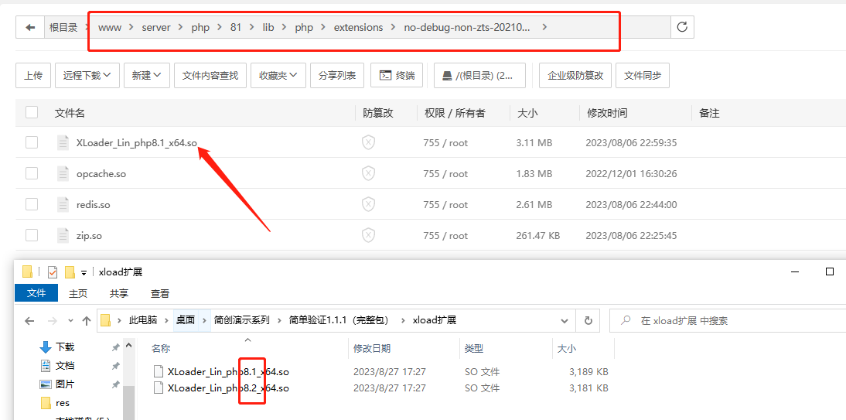Click the file icon of opcache.so
The image size is (846, 420).
63,174
